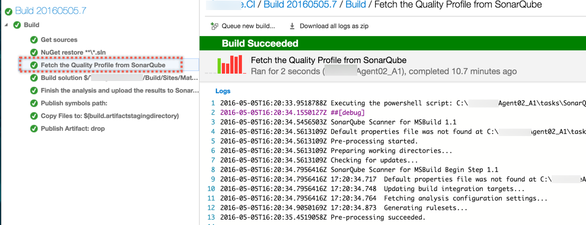Click log line SonarQube Scanner Begin Step 1.1

(359, 170)
